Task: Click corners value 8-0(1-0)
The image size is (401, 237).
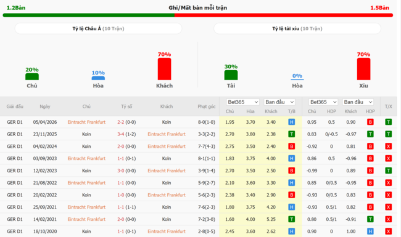Action: pyautogui.click(x=207, y=122)
